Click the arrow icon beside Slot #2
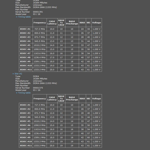Image resolution: width=150 pixels, height=150 pixels. 13,74
